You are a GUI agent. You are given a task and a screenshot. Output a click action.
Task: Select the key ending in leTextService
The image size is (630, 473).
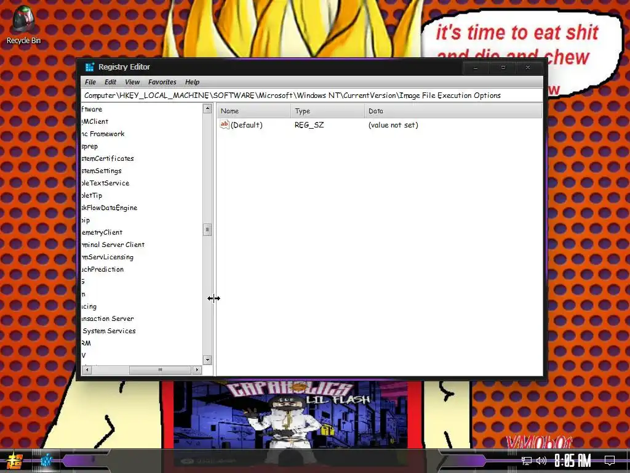105,183
